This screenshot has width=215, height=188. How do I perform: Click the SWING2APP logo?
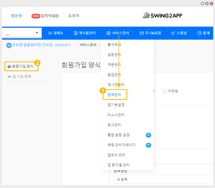click(162, 16)
